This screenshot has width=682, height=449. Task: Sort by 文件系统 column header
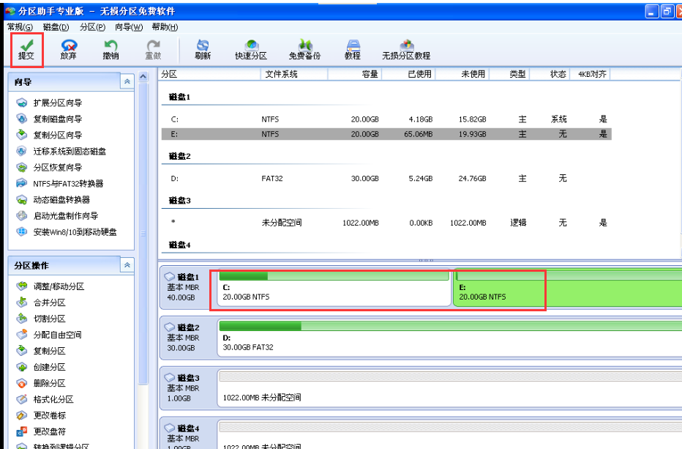pyautogui.click(x=294, y=74)
